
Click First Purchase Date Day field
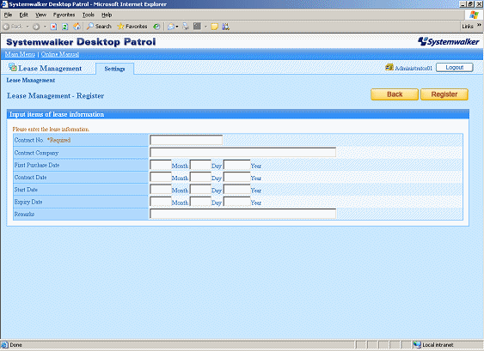tap(200, 165)
